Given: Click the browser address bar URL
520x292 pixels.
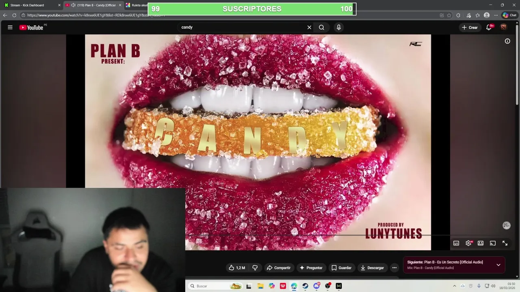Looking at the screenshot, I should pyautogui.click(x=96, y=15).
